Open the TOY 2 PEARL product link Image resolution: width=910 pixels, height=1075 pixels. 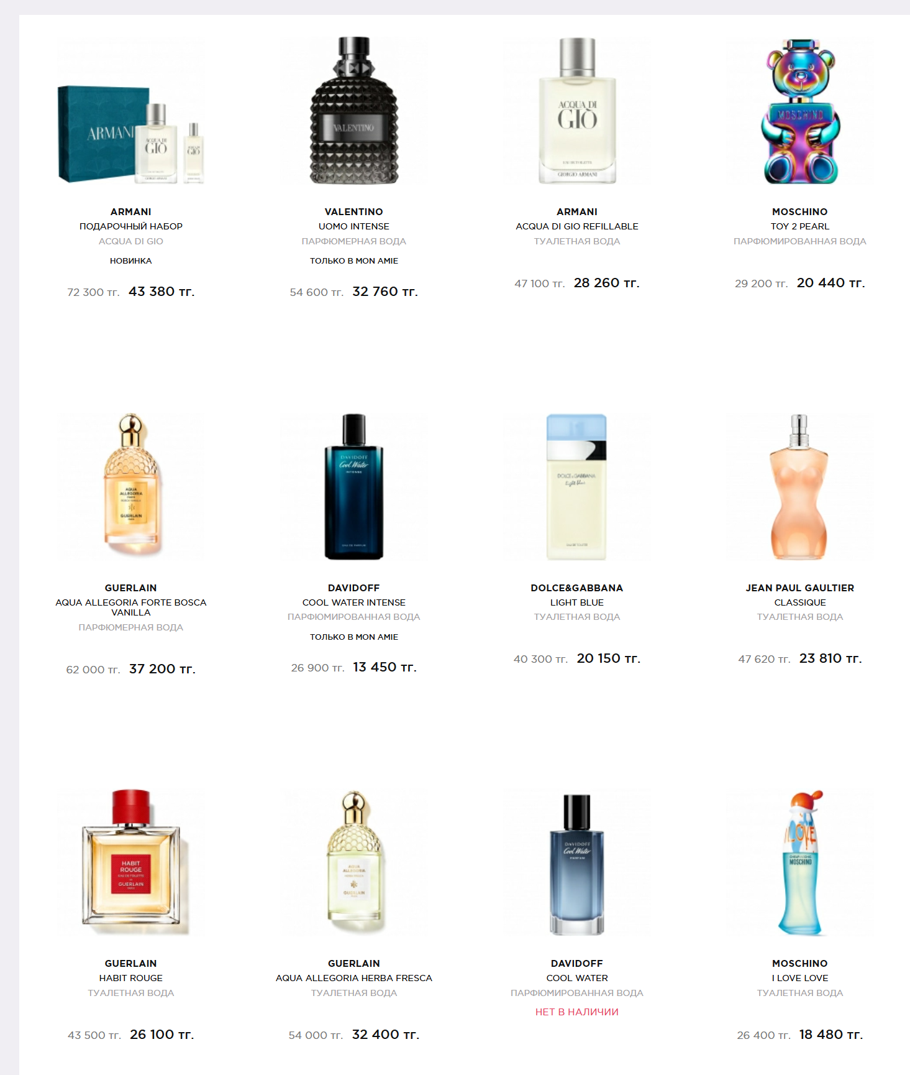point(800,226)
